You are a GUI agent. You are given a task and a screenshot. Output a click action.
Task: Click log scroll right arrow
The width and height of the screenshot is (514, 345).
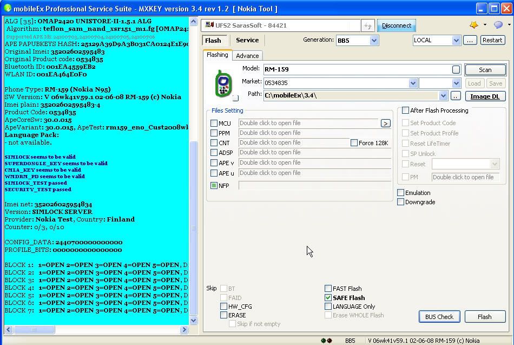[184, 329]
